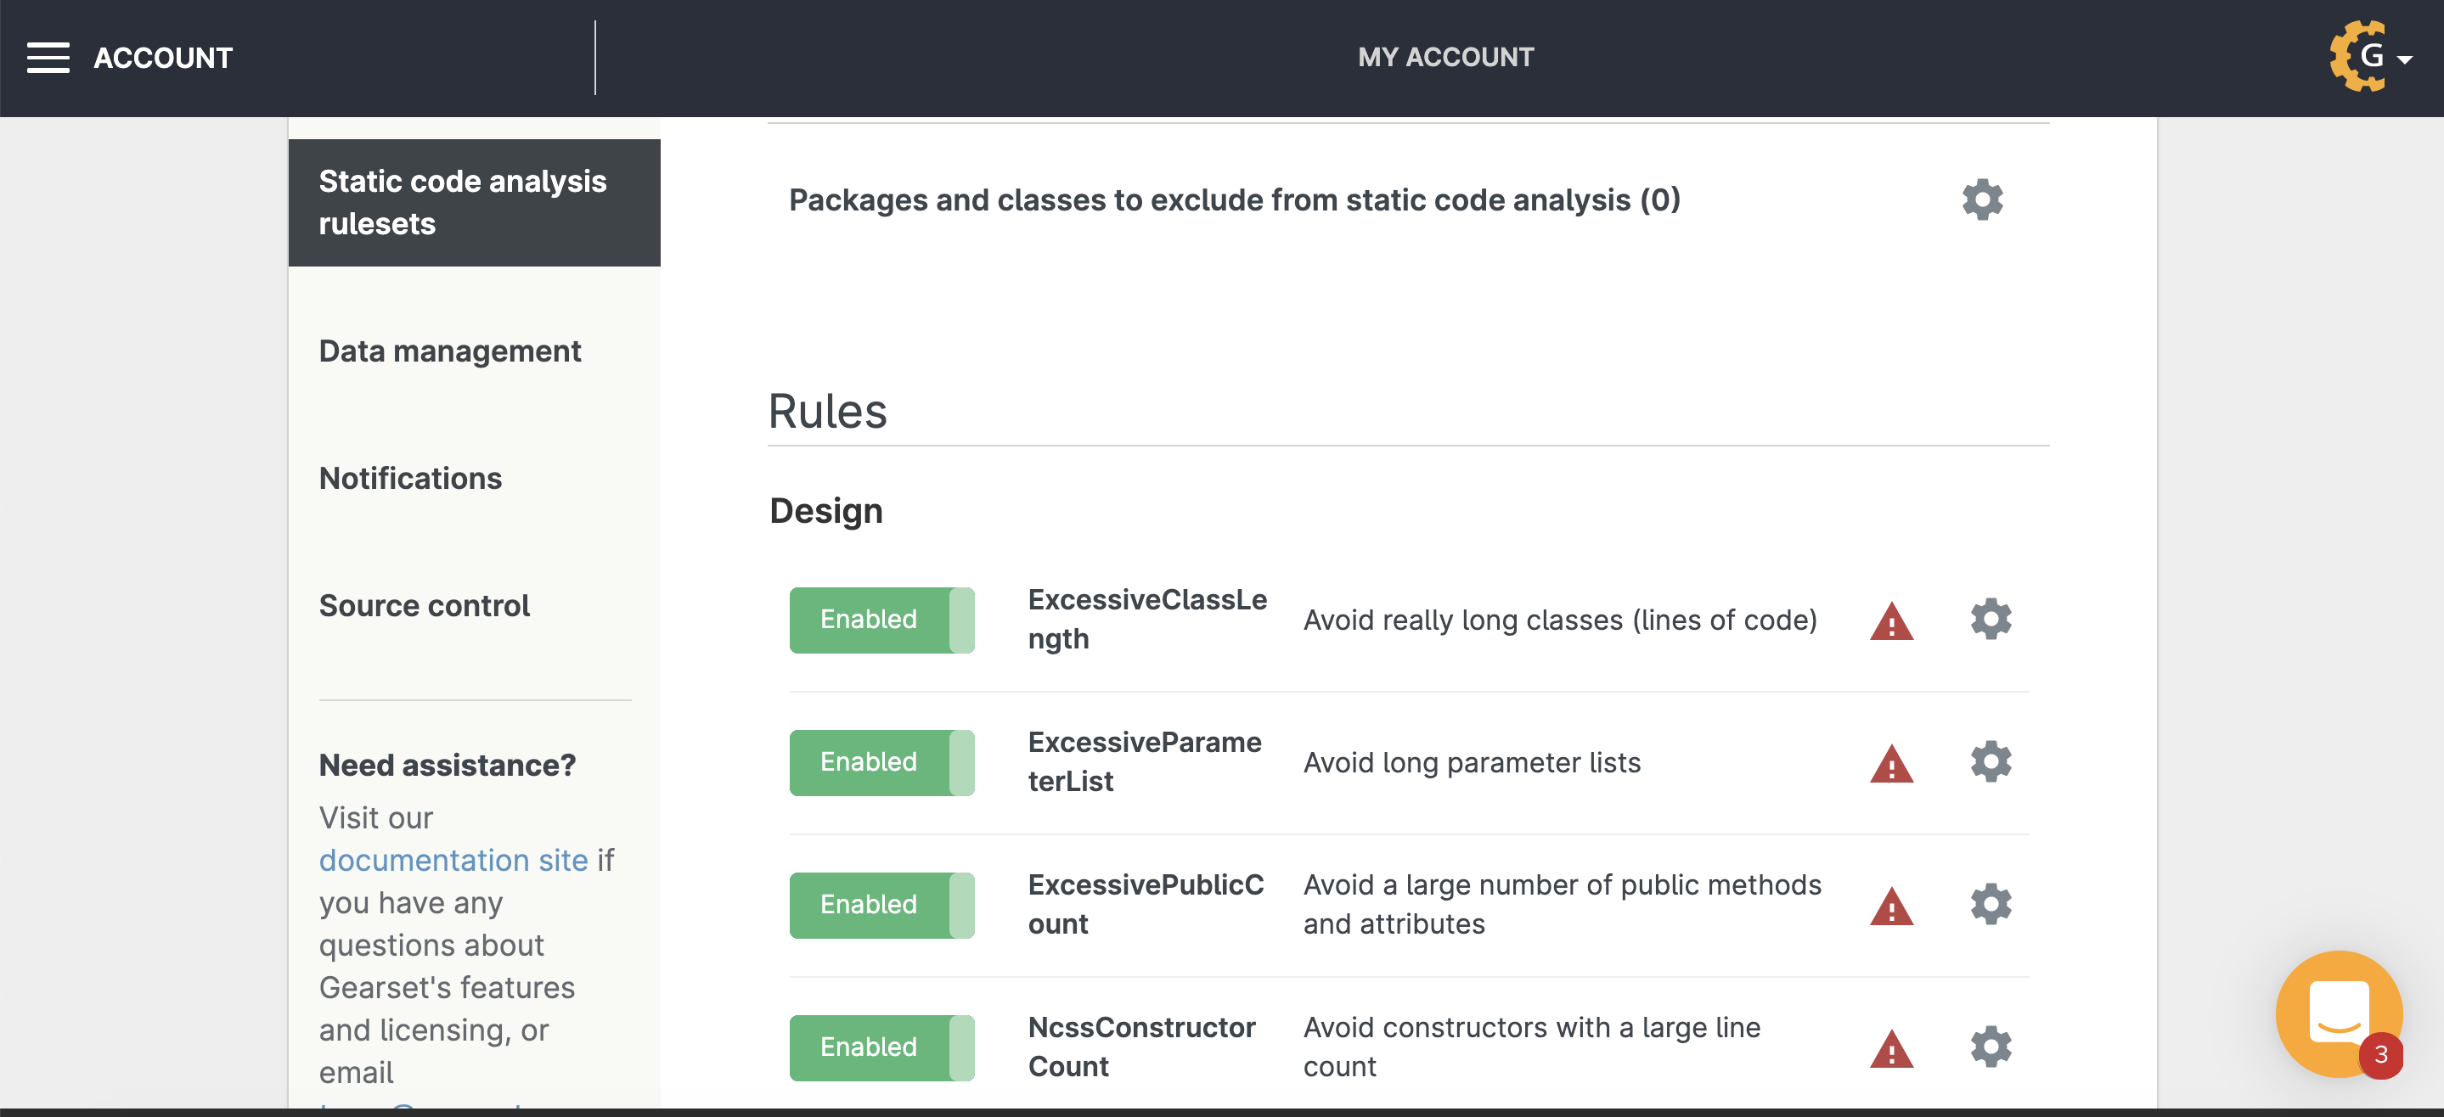Open gear settings for NcssConstructorCount rule

pyautogui.click(x=1990, y=1046)
